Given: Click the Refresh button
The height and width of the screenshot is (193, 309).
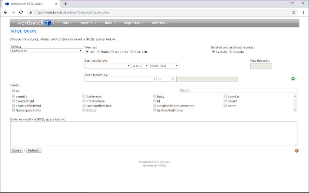Looking at the screenshot, I should tap(34, 150).
